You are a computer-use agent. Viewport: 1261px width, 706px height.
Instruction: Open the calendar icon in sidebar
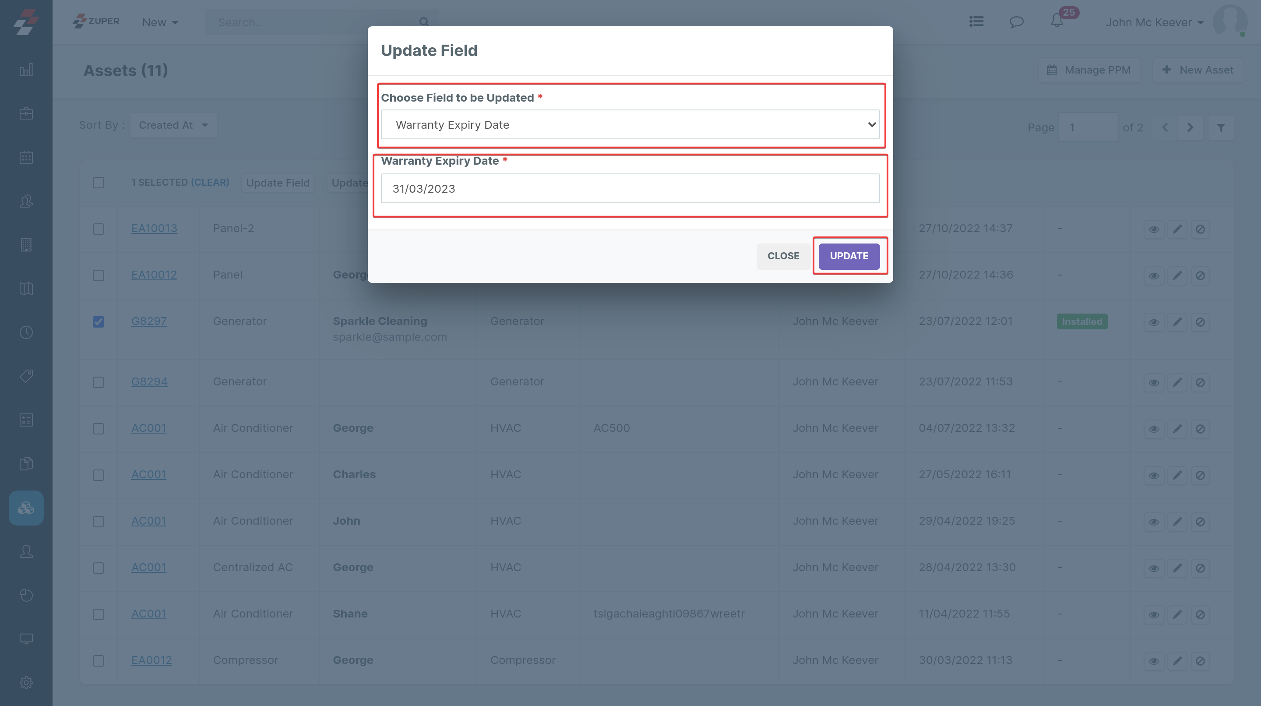point(26,157)
